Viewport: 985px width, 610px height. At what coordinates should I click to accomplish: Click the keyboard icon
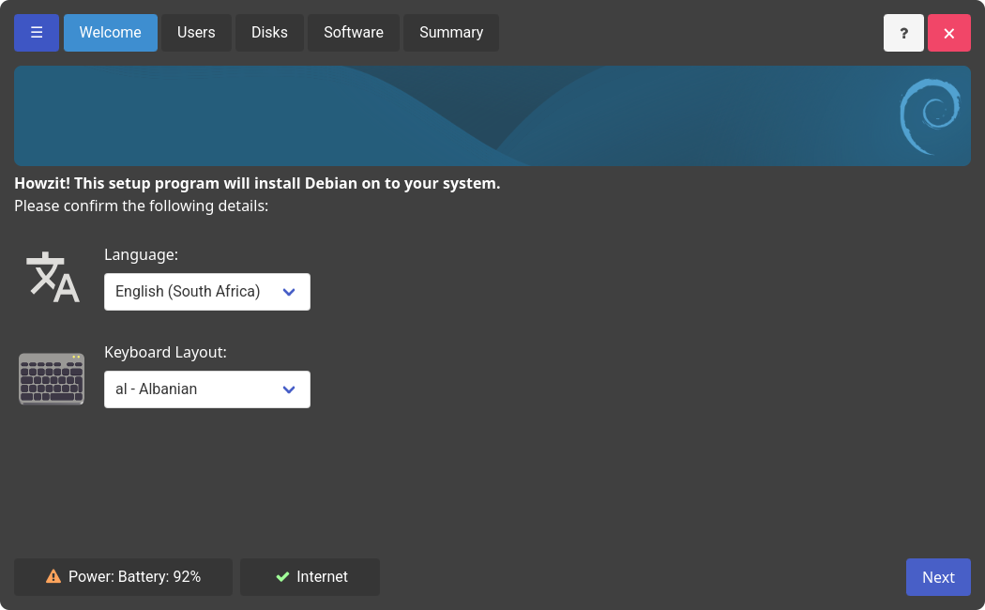tap(52, 379)
